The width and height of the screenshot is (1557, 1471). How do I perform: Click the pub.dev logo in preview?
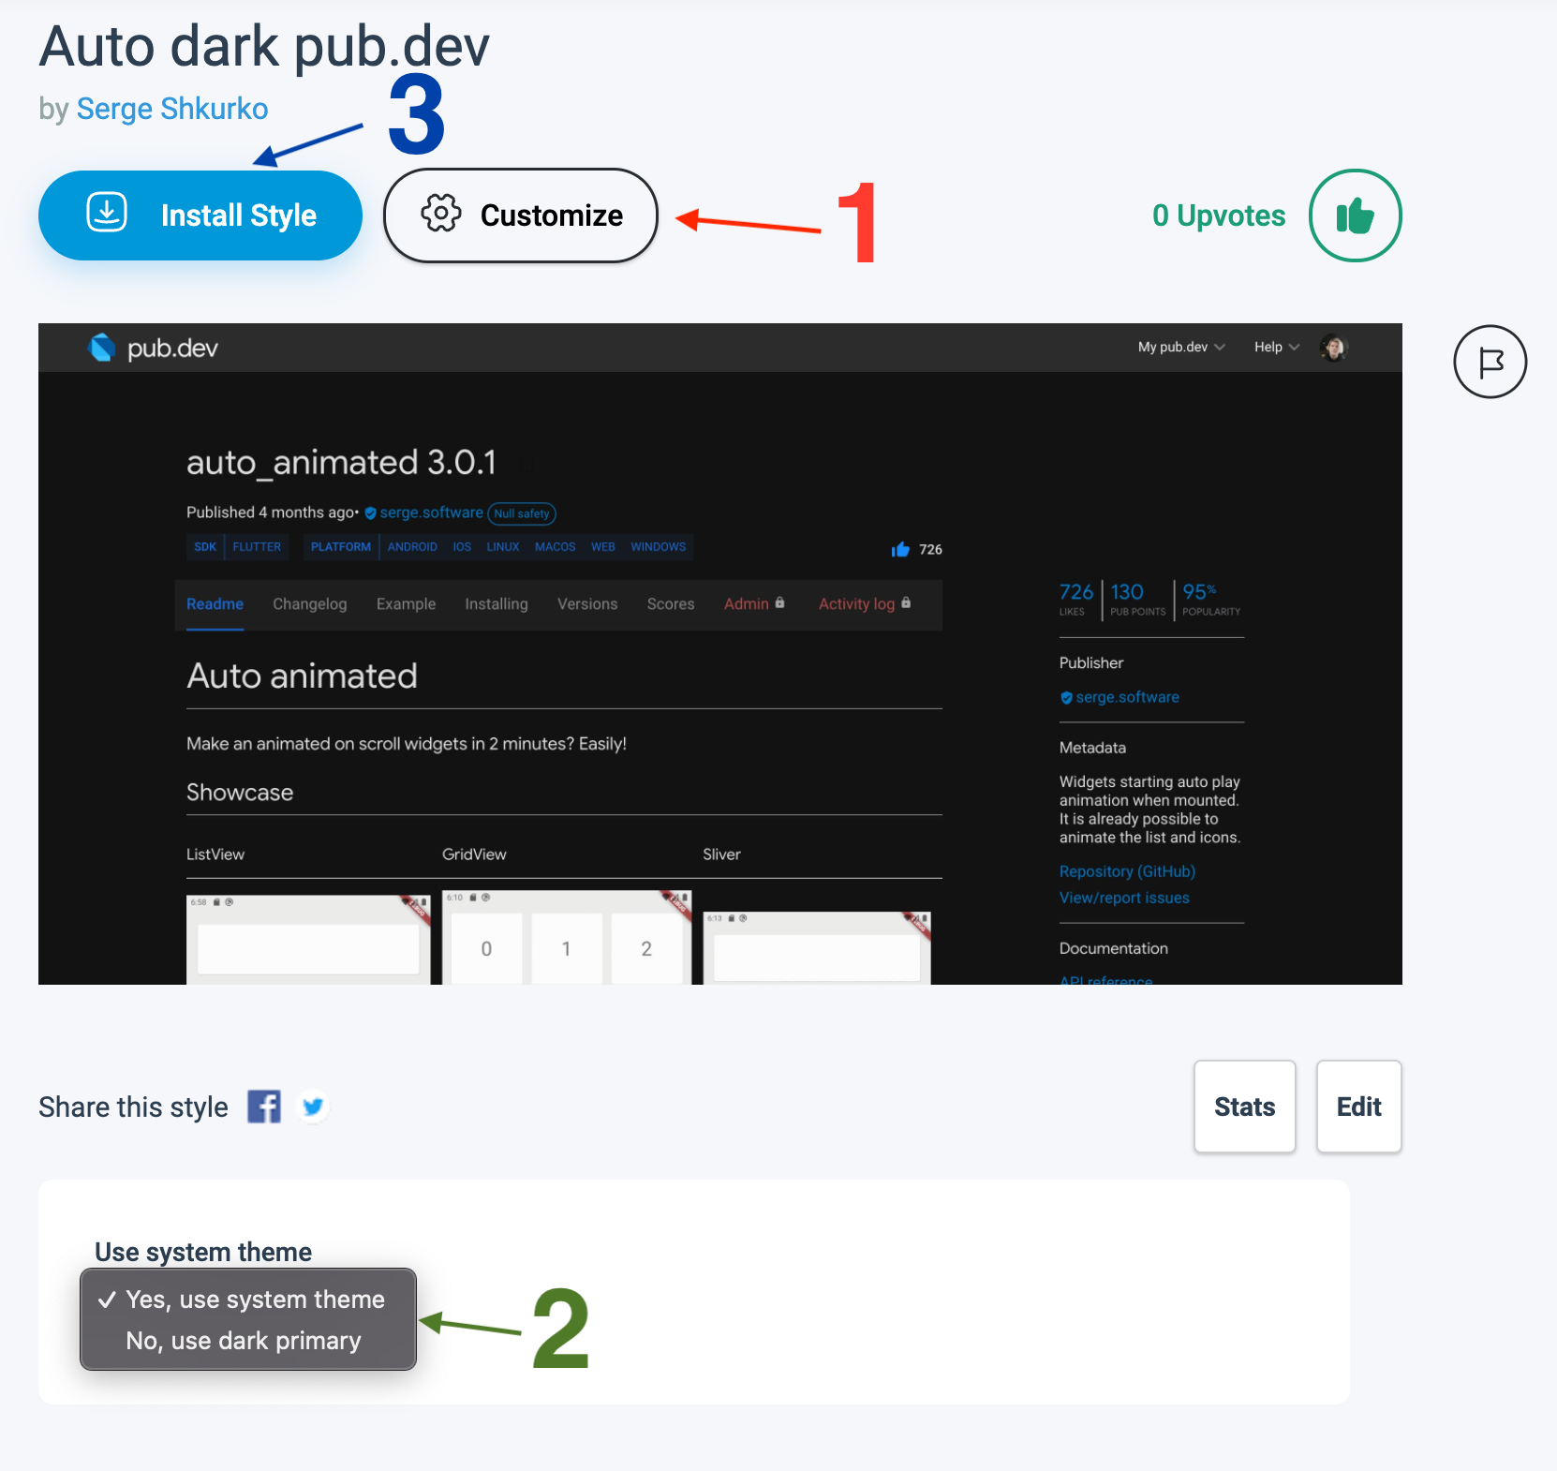pos(153,348)
